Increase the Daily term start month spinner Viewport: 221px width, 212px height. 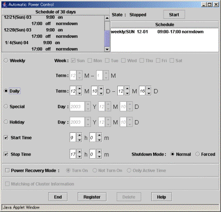80,89
